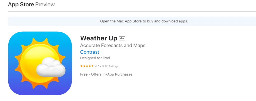Open the Contrast developer link
Screen dimensions: 256x101
90,52
